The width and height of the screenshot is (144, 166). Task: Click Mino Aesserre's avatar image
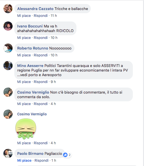click(x=8, y=66)
